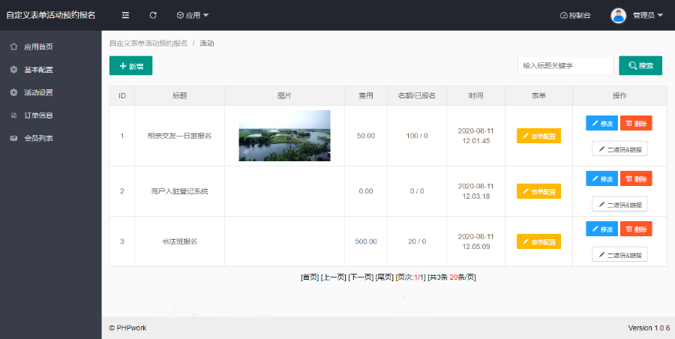Click the 订单信息 icon in sidebar
Image resolution: width=675 pixels, height=339 pixels.
13,115
